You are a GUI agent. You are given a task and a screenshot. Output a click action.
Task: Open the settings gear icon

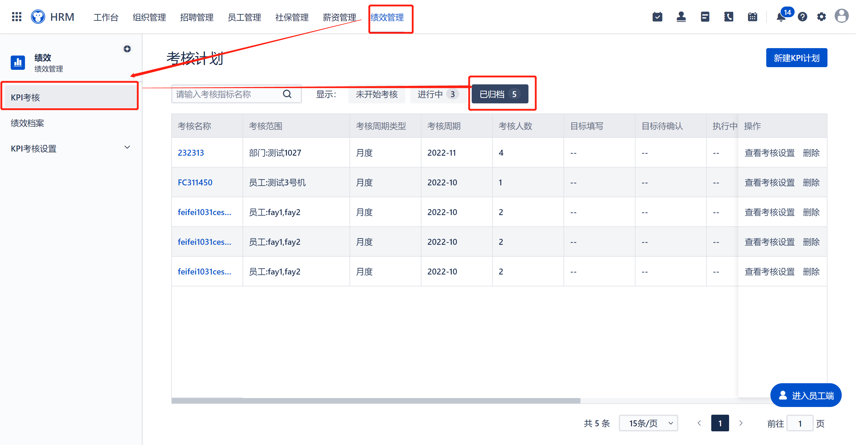click(x=821, y=17)
